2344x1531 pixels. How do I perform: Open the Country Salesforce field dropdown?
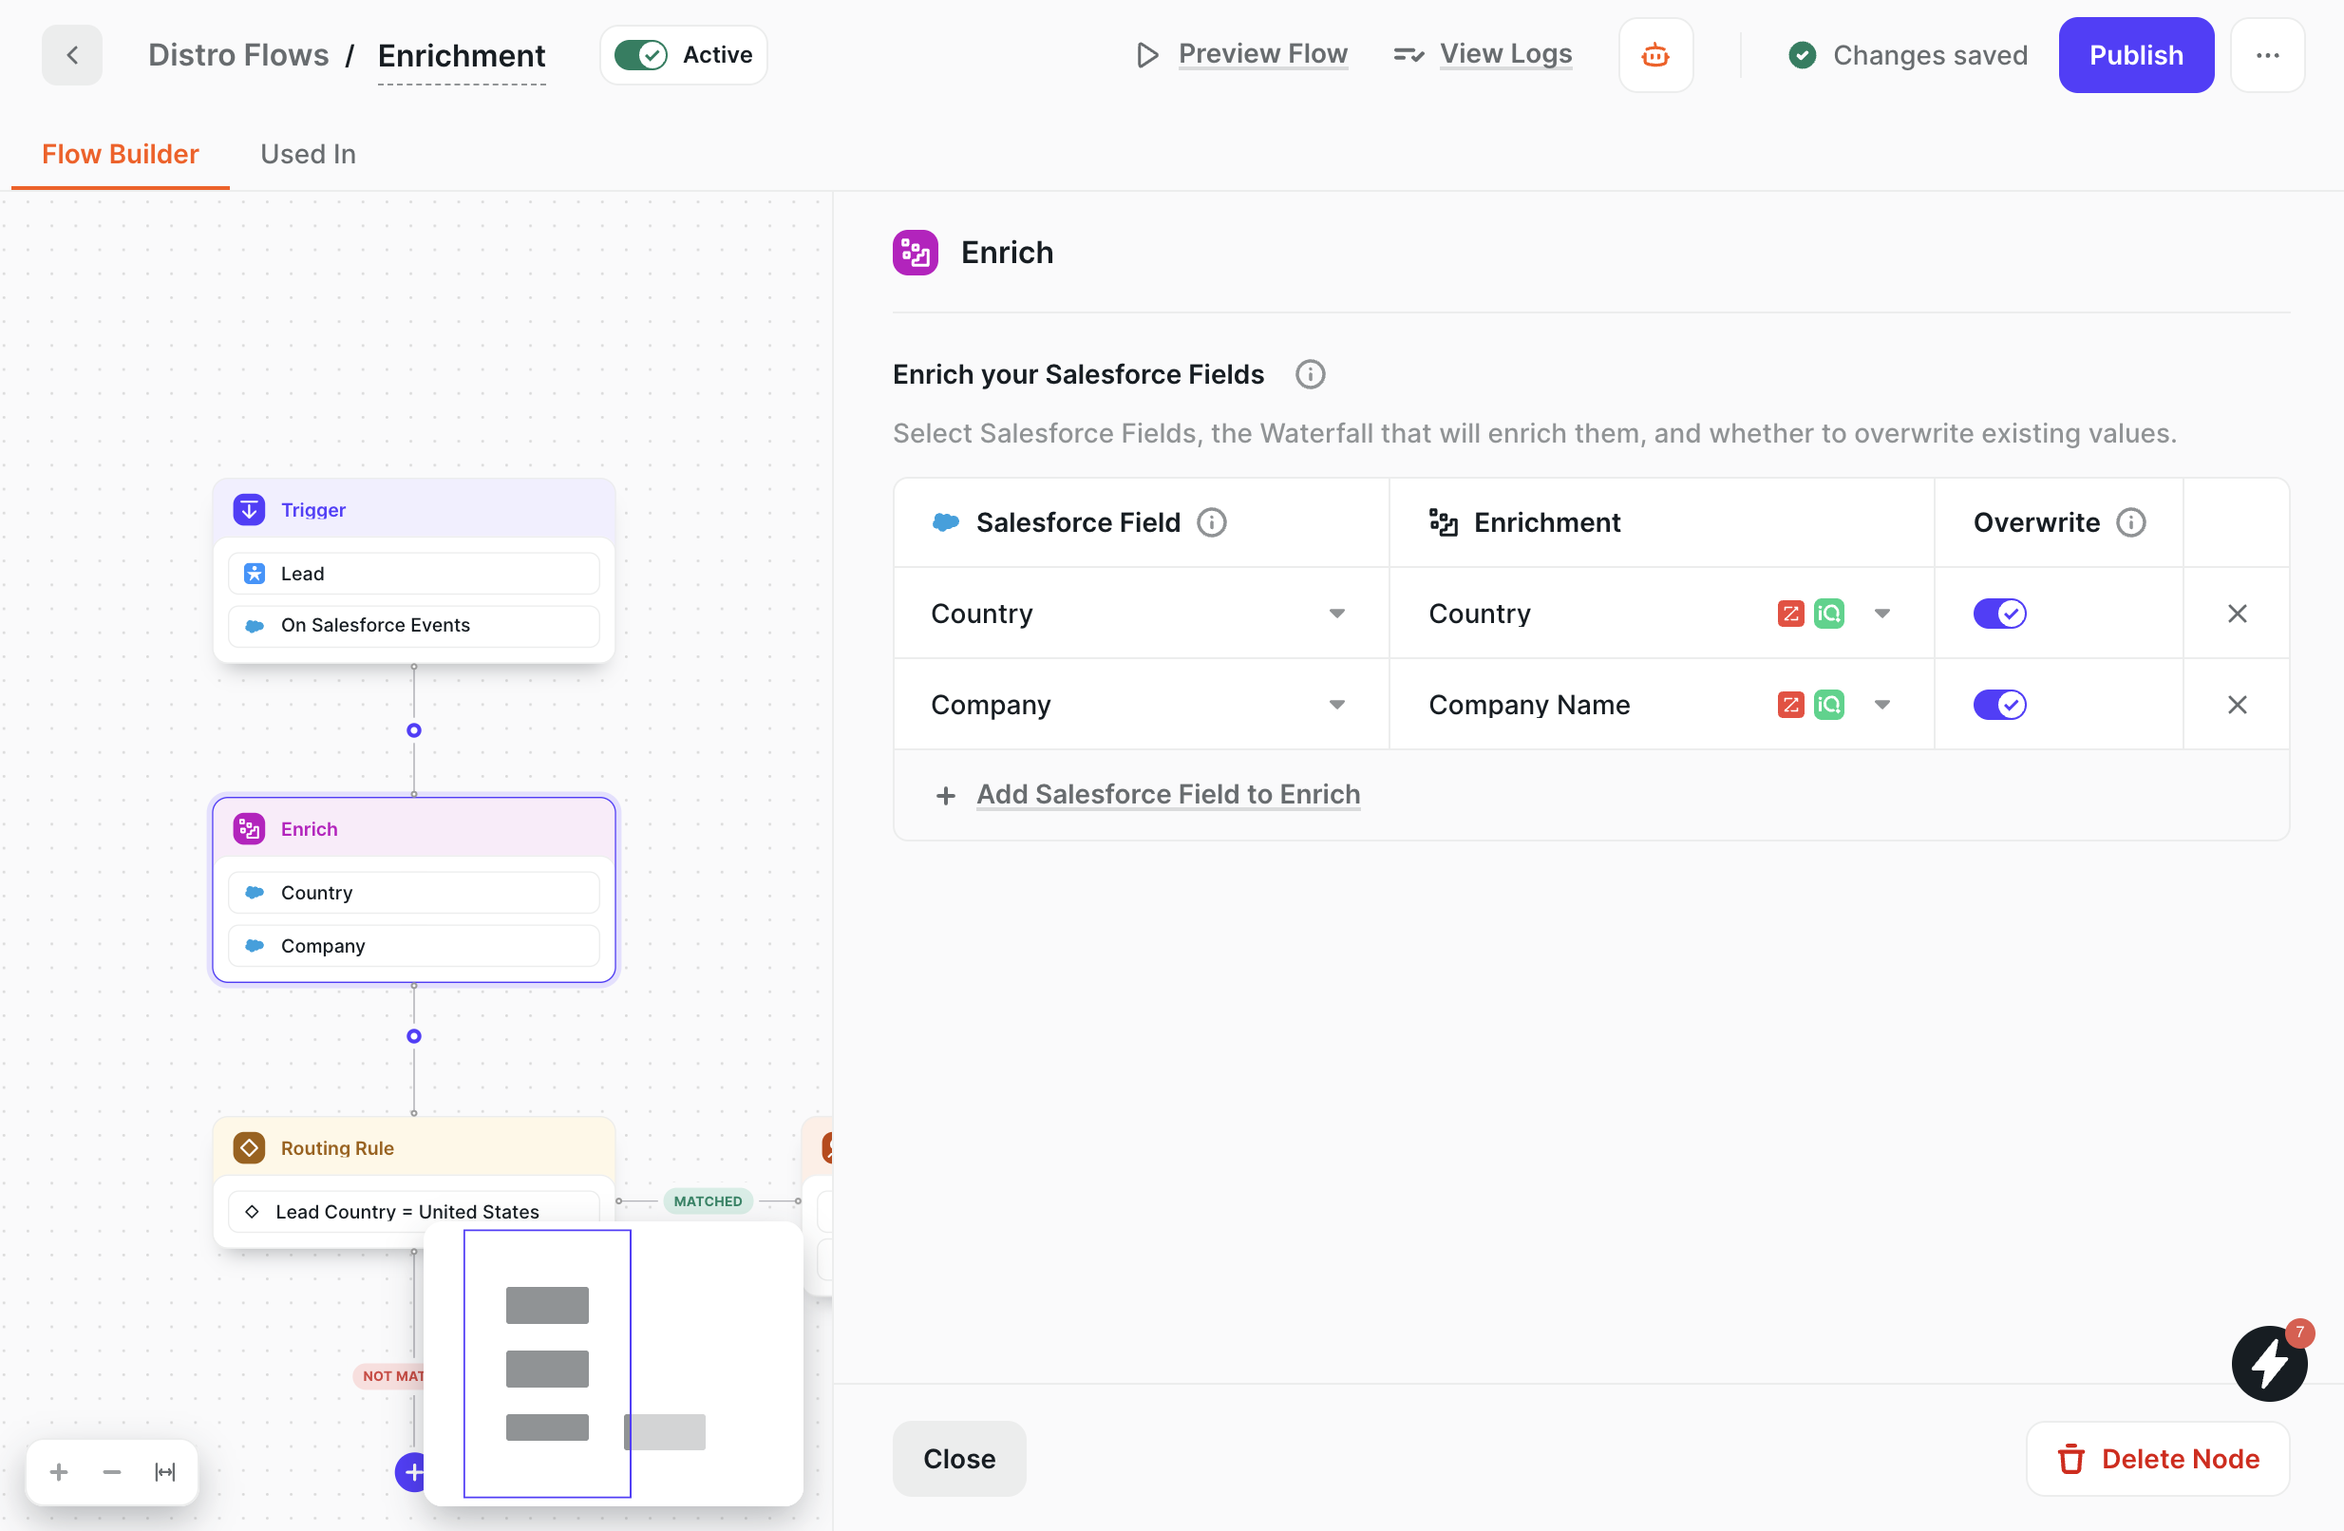tap(1140, 614)
